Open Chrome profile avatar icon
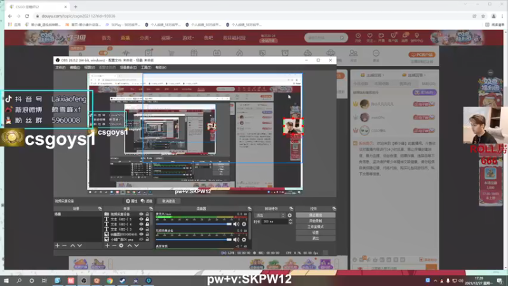Image resolution: width=508 pixels, height=286 pixels. (493, 16)
